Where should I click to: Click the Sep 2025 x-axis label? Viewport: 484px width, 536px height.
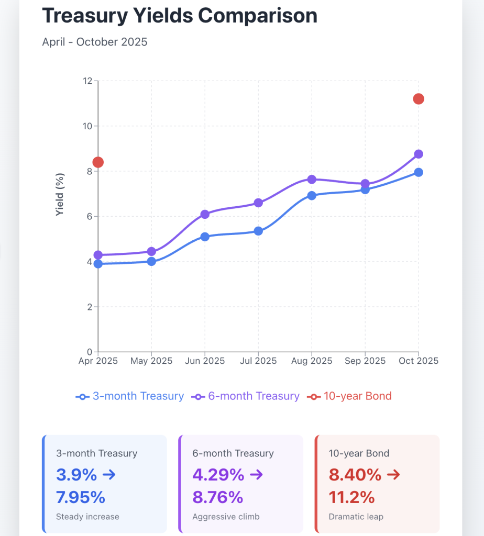(x=365, y=361)
